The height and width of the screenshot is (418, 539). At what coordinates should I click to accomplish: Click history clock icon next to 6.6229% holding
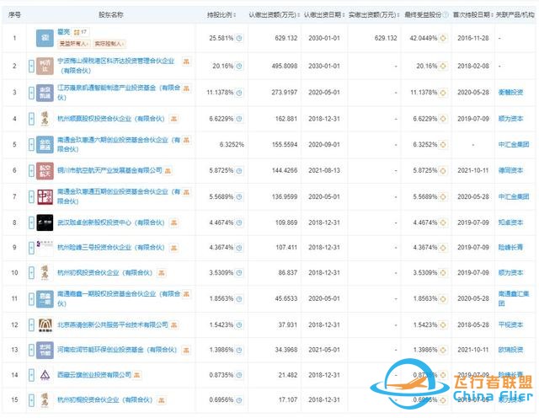(x=239, y=119)
